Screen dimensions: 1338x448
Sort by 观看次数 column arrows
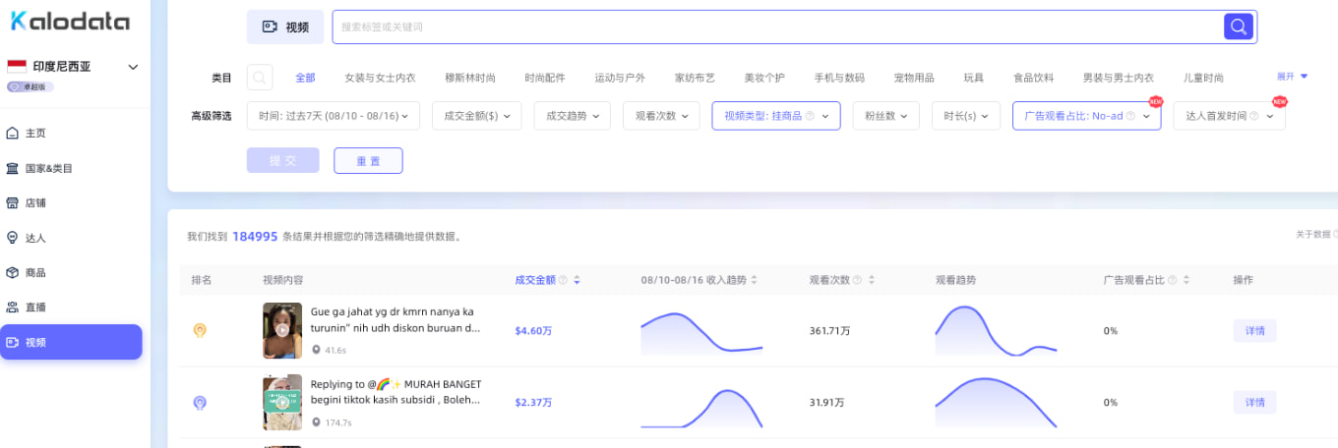872,280
